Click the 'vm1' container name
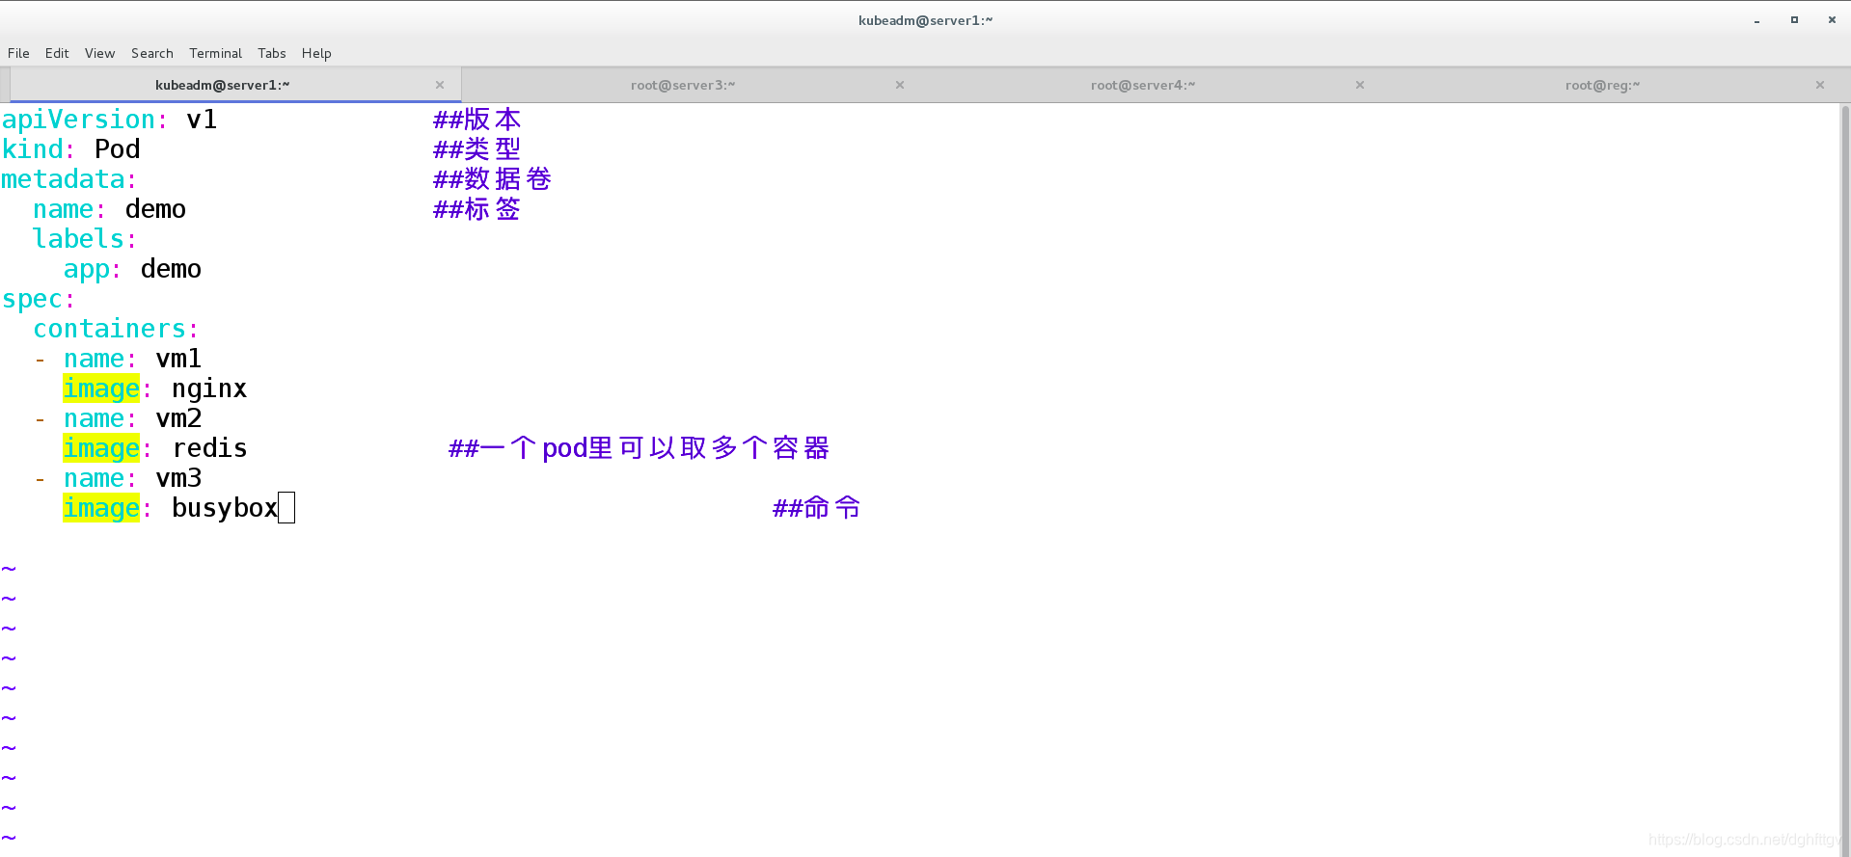This screenshot has height=857, width=1851. (178, 359)
